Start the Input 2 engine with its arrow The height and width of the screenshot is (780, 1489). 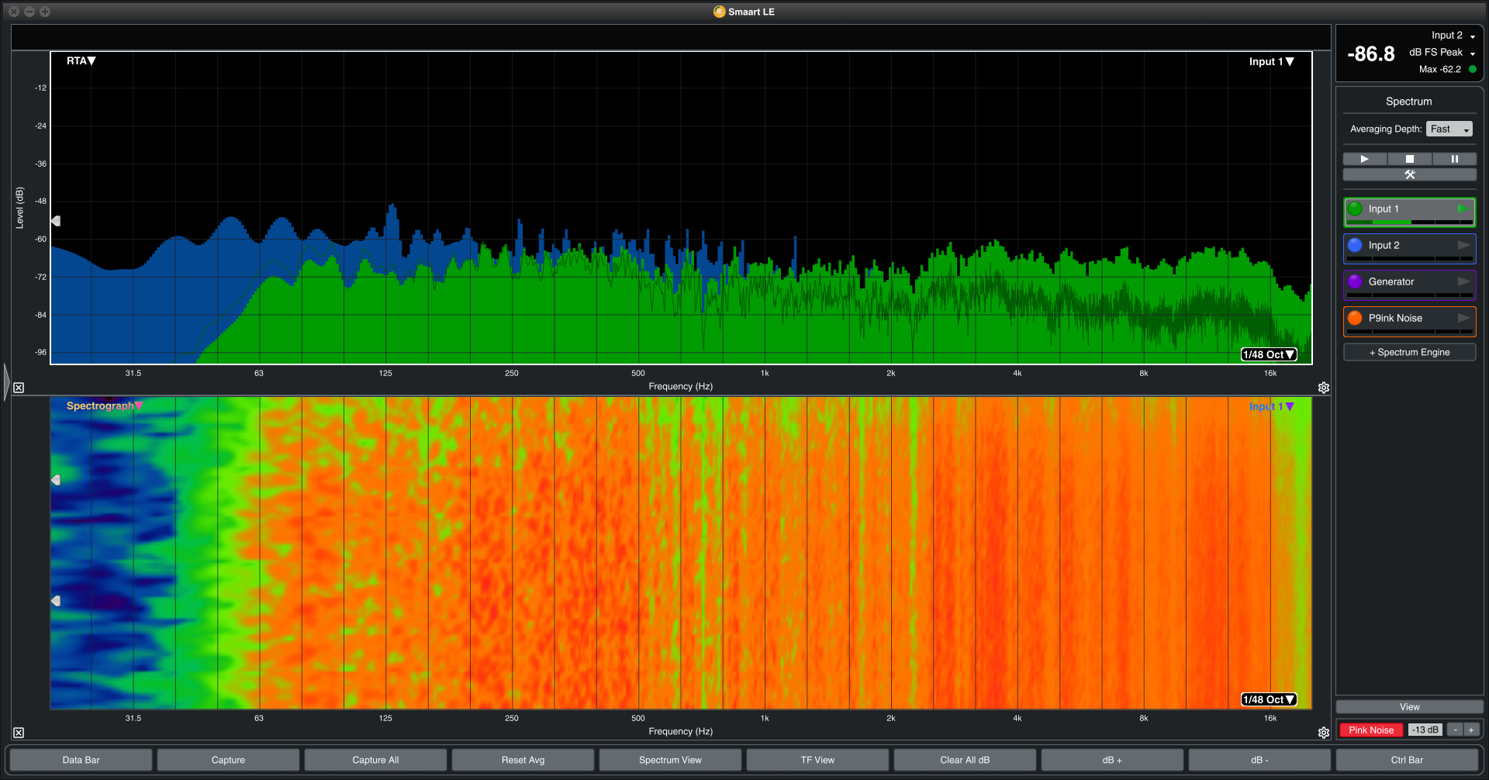coord(1463,245)
